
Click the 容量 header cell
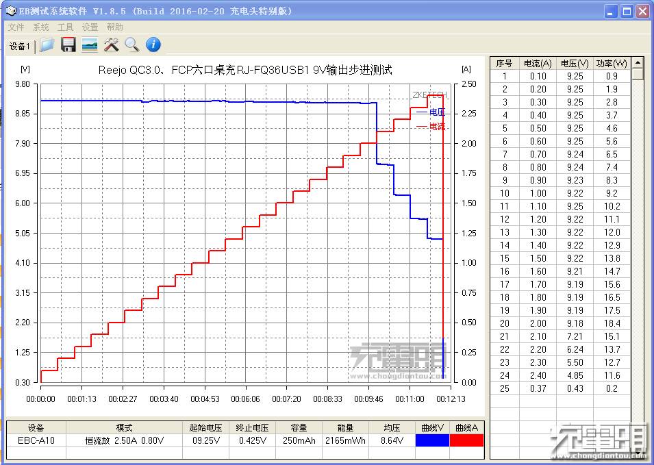coord(299,428)
